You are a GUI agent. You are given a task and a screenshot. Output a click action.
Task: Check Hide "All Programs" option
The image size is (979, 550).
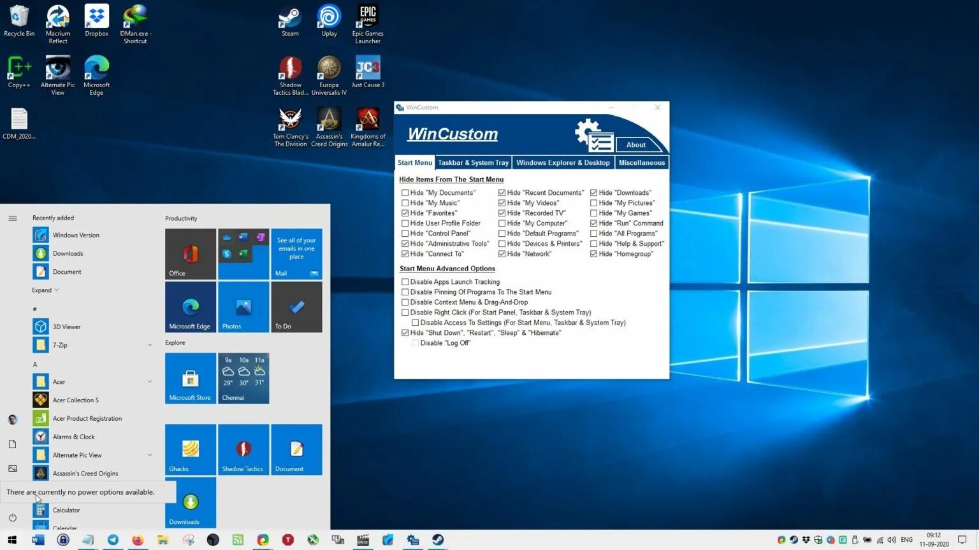pyautogui.click(x=593, y=234)
